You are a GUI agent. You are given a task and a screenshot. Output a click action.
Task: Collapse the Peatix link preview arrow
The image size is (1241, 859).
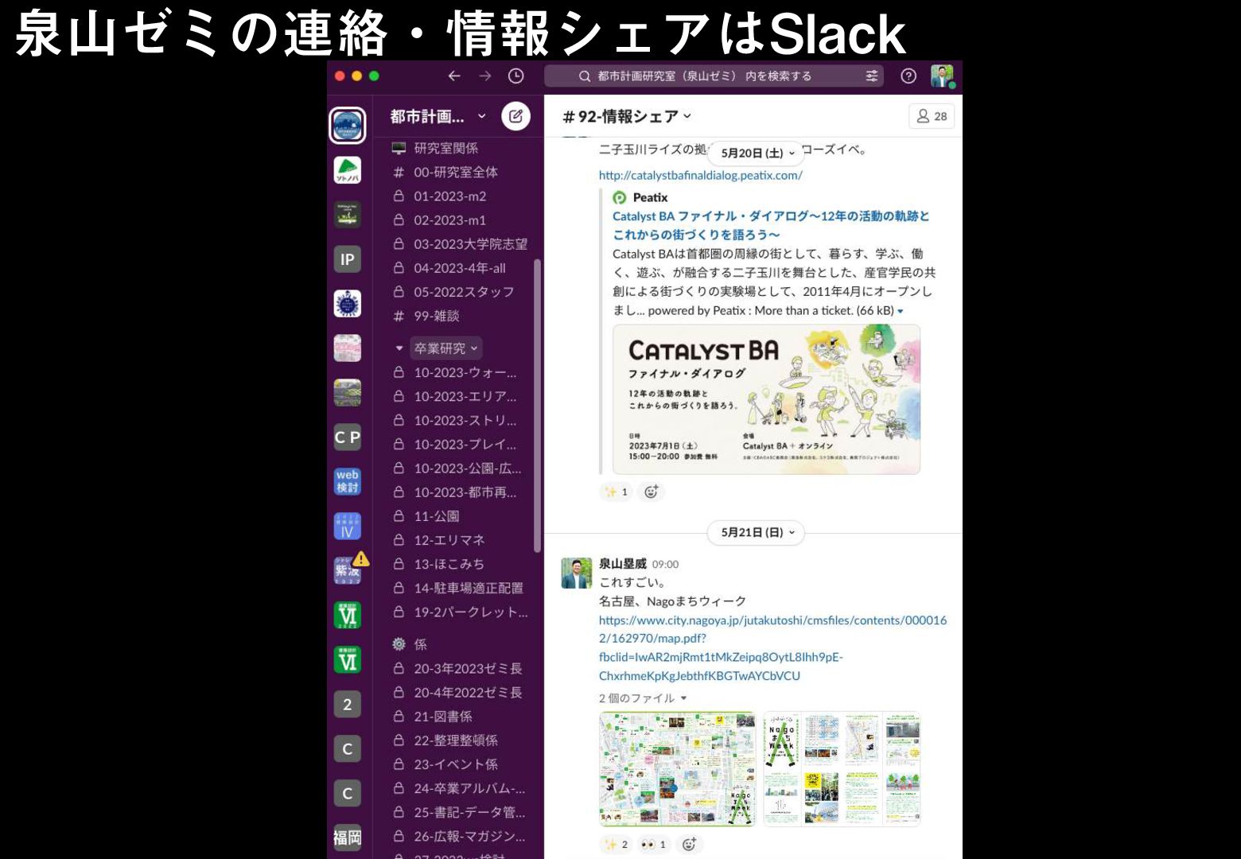[x=901, y=311]
